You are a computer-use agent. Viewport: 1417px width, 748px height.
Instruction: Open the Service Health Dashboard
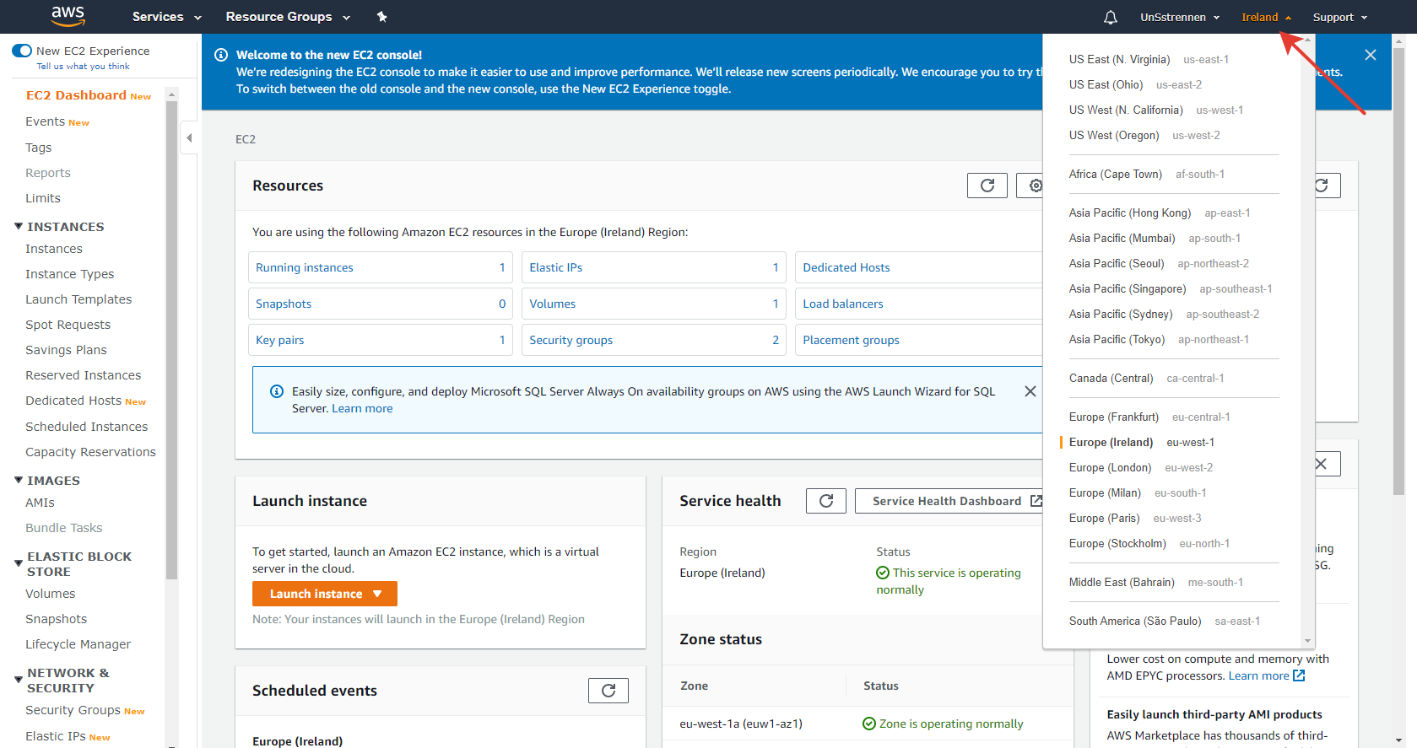pyautogui.click(x=949, y=501)
